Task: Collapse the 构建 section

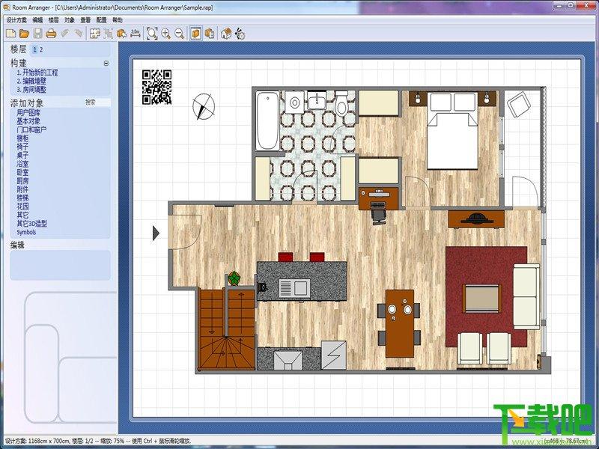Action: [106, 64]
